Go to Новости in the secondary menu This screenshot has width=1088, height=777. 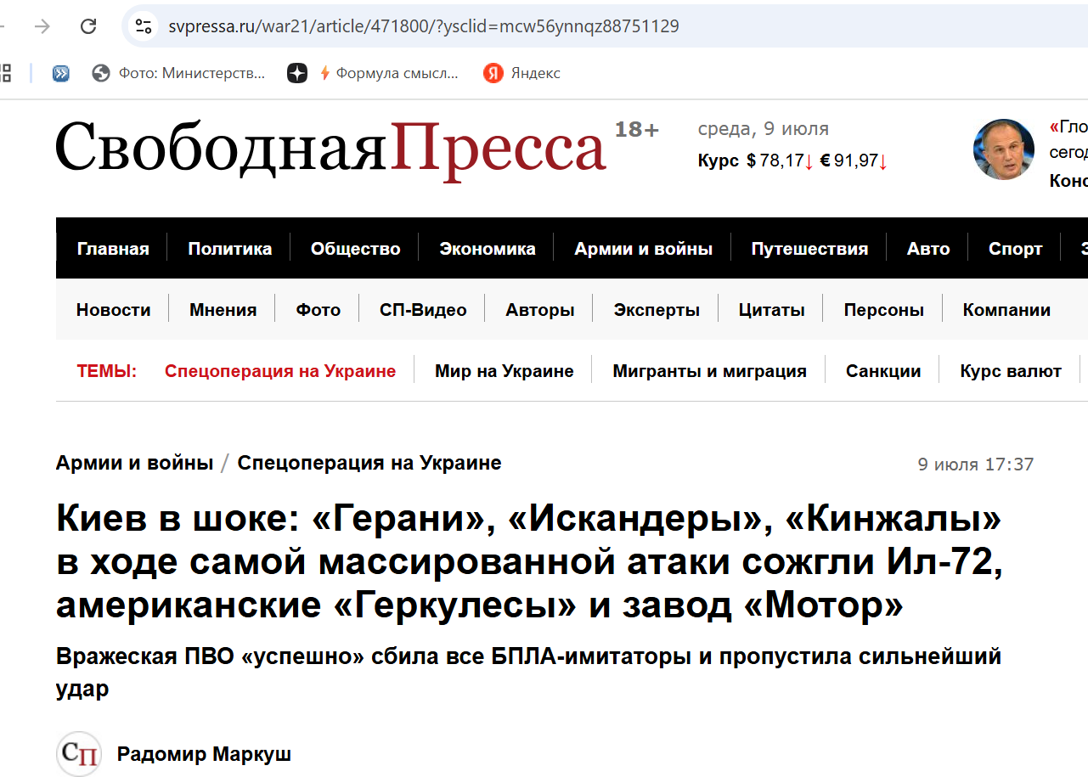(114, 310)
